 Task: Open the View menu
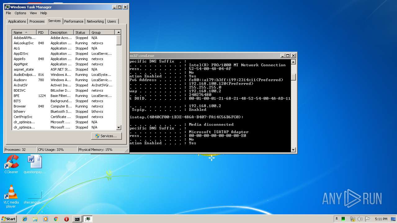(33, 13)
